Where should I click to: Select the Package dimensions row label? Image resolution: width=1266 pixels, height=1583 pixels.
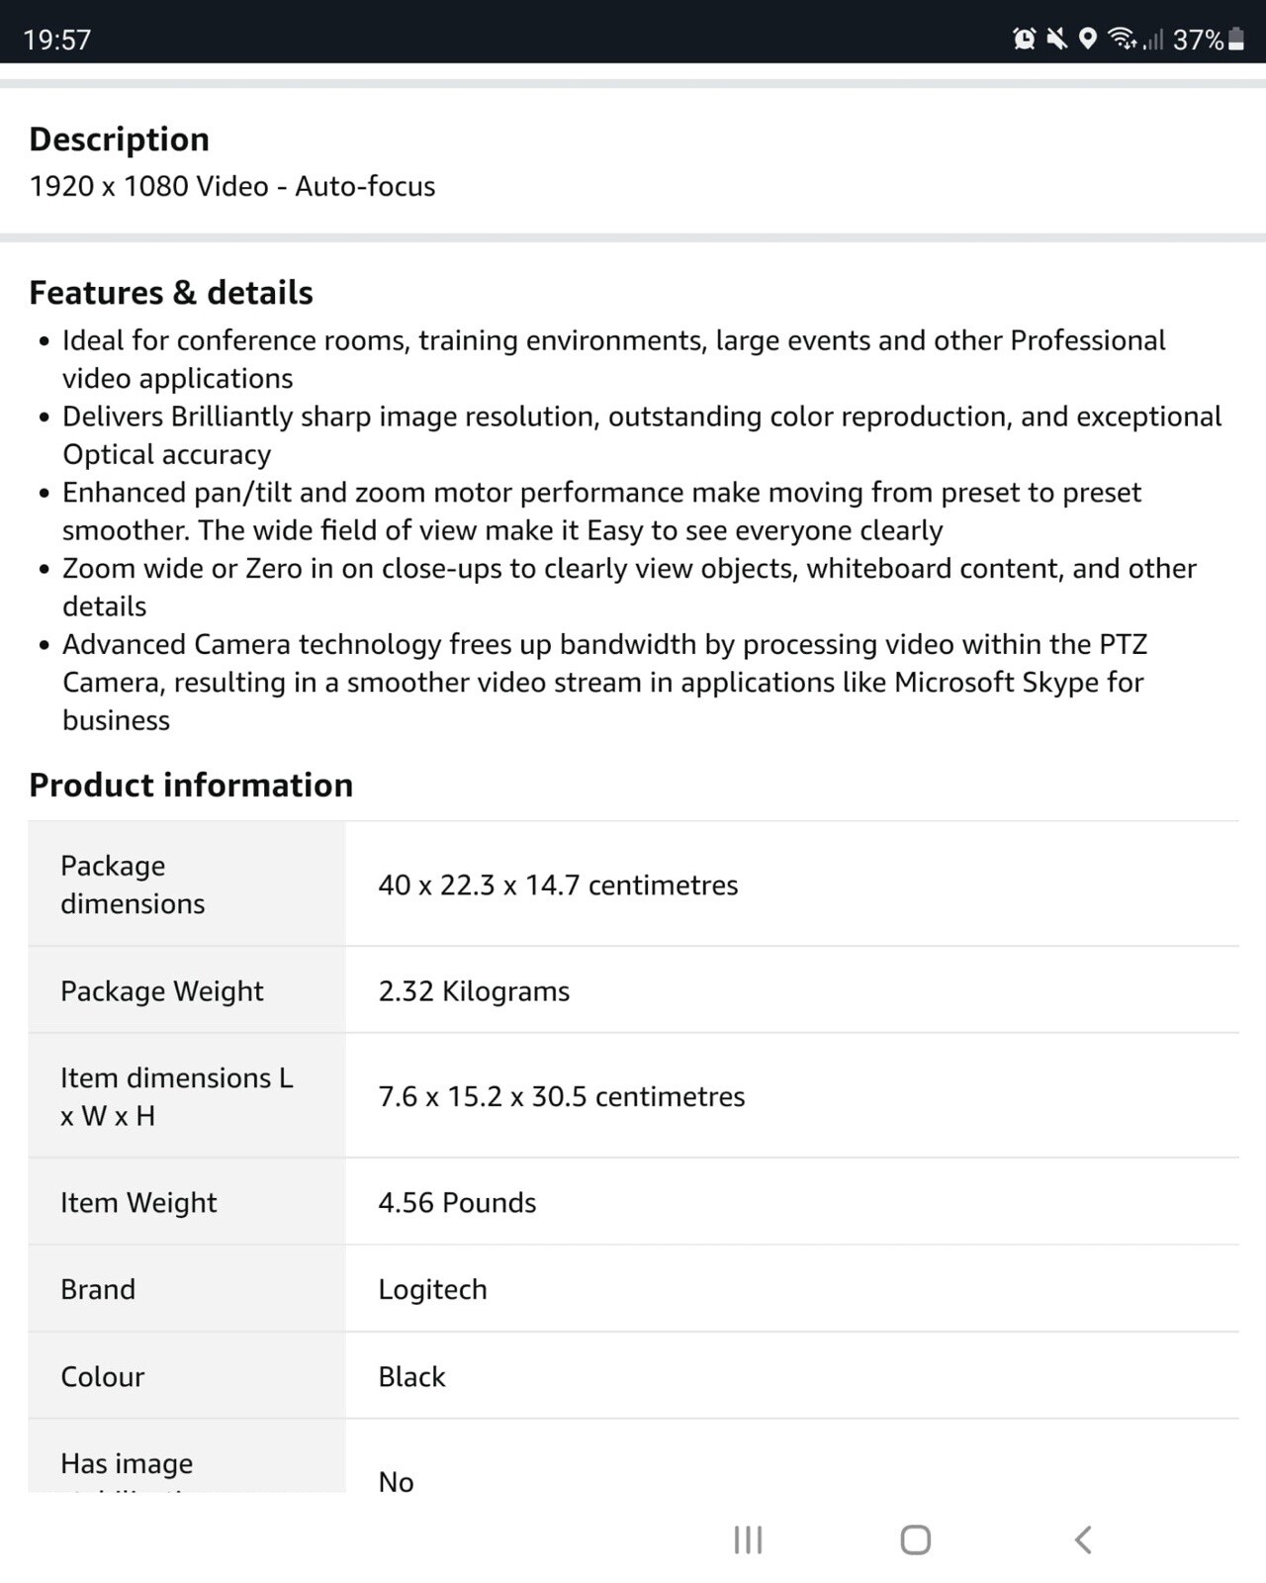(133, 885)
